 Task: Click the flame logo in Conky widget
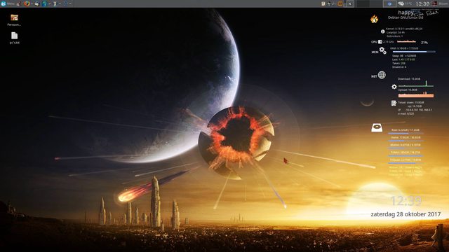[x=374, y=19]
